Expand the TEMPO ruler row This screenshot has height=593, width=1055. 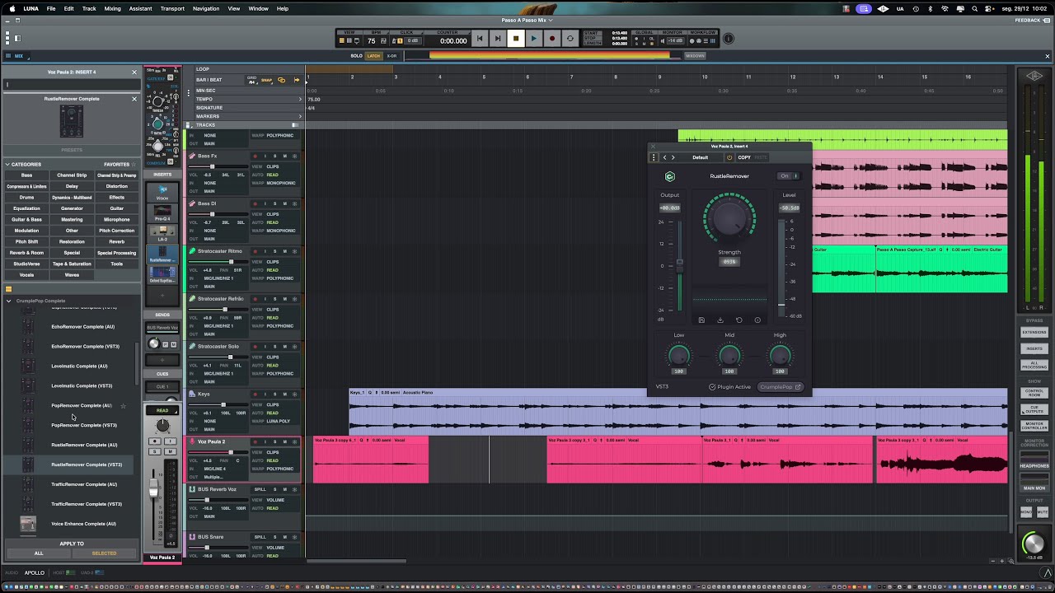300,99
